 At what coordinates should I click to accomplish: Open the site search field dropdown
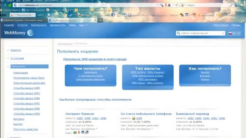point(223,33)
